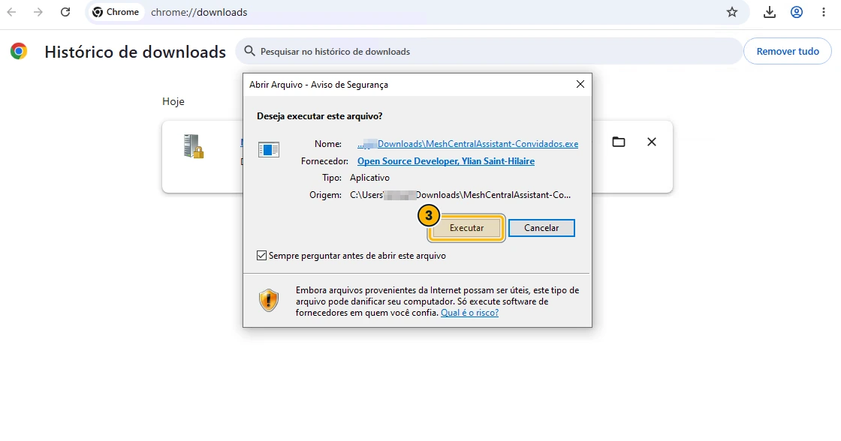841x441 pixels.
Task: Open Chrome's three-dot menu
Action: tap(823, 12)
